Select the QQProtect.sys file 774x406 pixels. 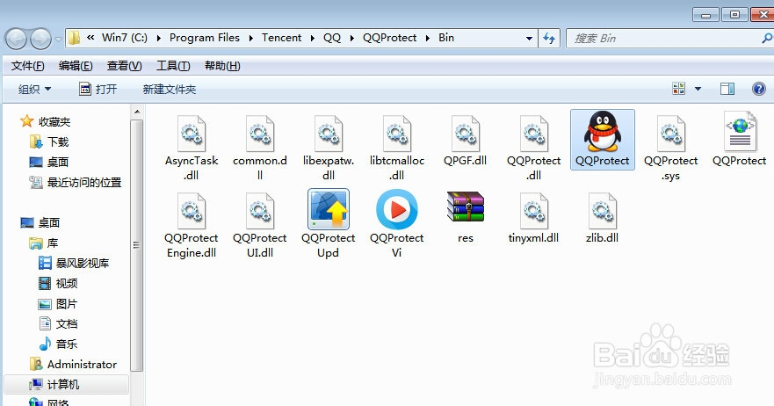[x=671, y=148]
